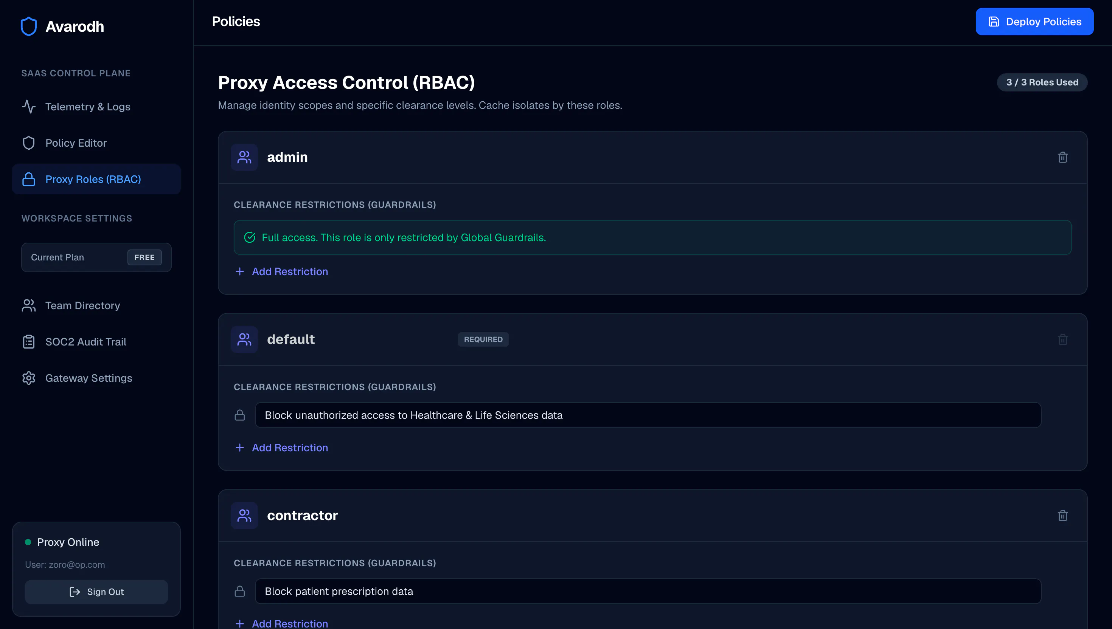The height and width of the screenshot is (629, 1112).
Task: Click the lock icon beside Healthcare restriction
Action: coord(240,415)
